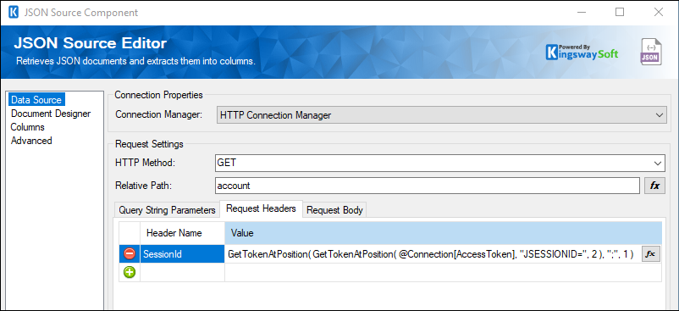
Task: Open the Columns page
Action: point(28,127)
